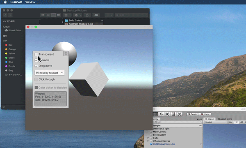Toggle the Center pivot button

pos(193,114)
